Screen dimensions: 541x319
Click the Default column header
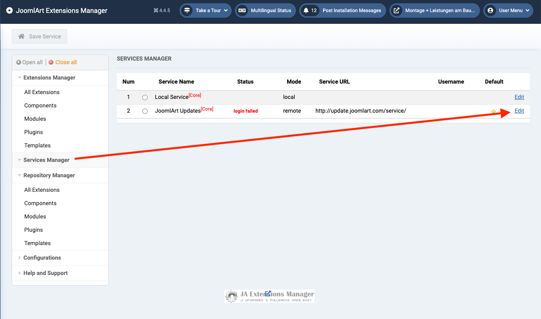[x=494, y=82]
